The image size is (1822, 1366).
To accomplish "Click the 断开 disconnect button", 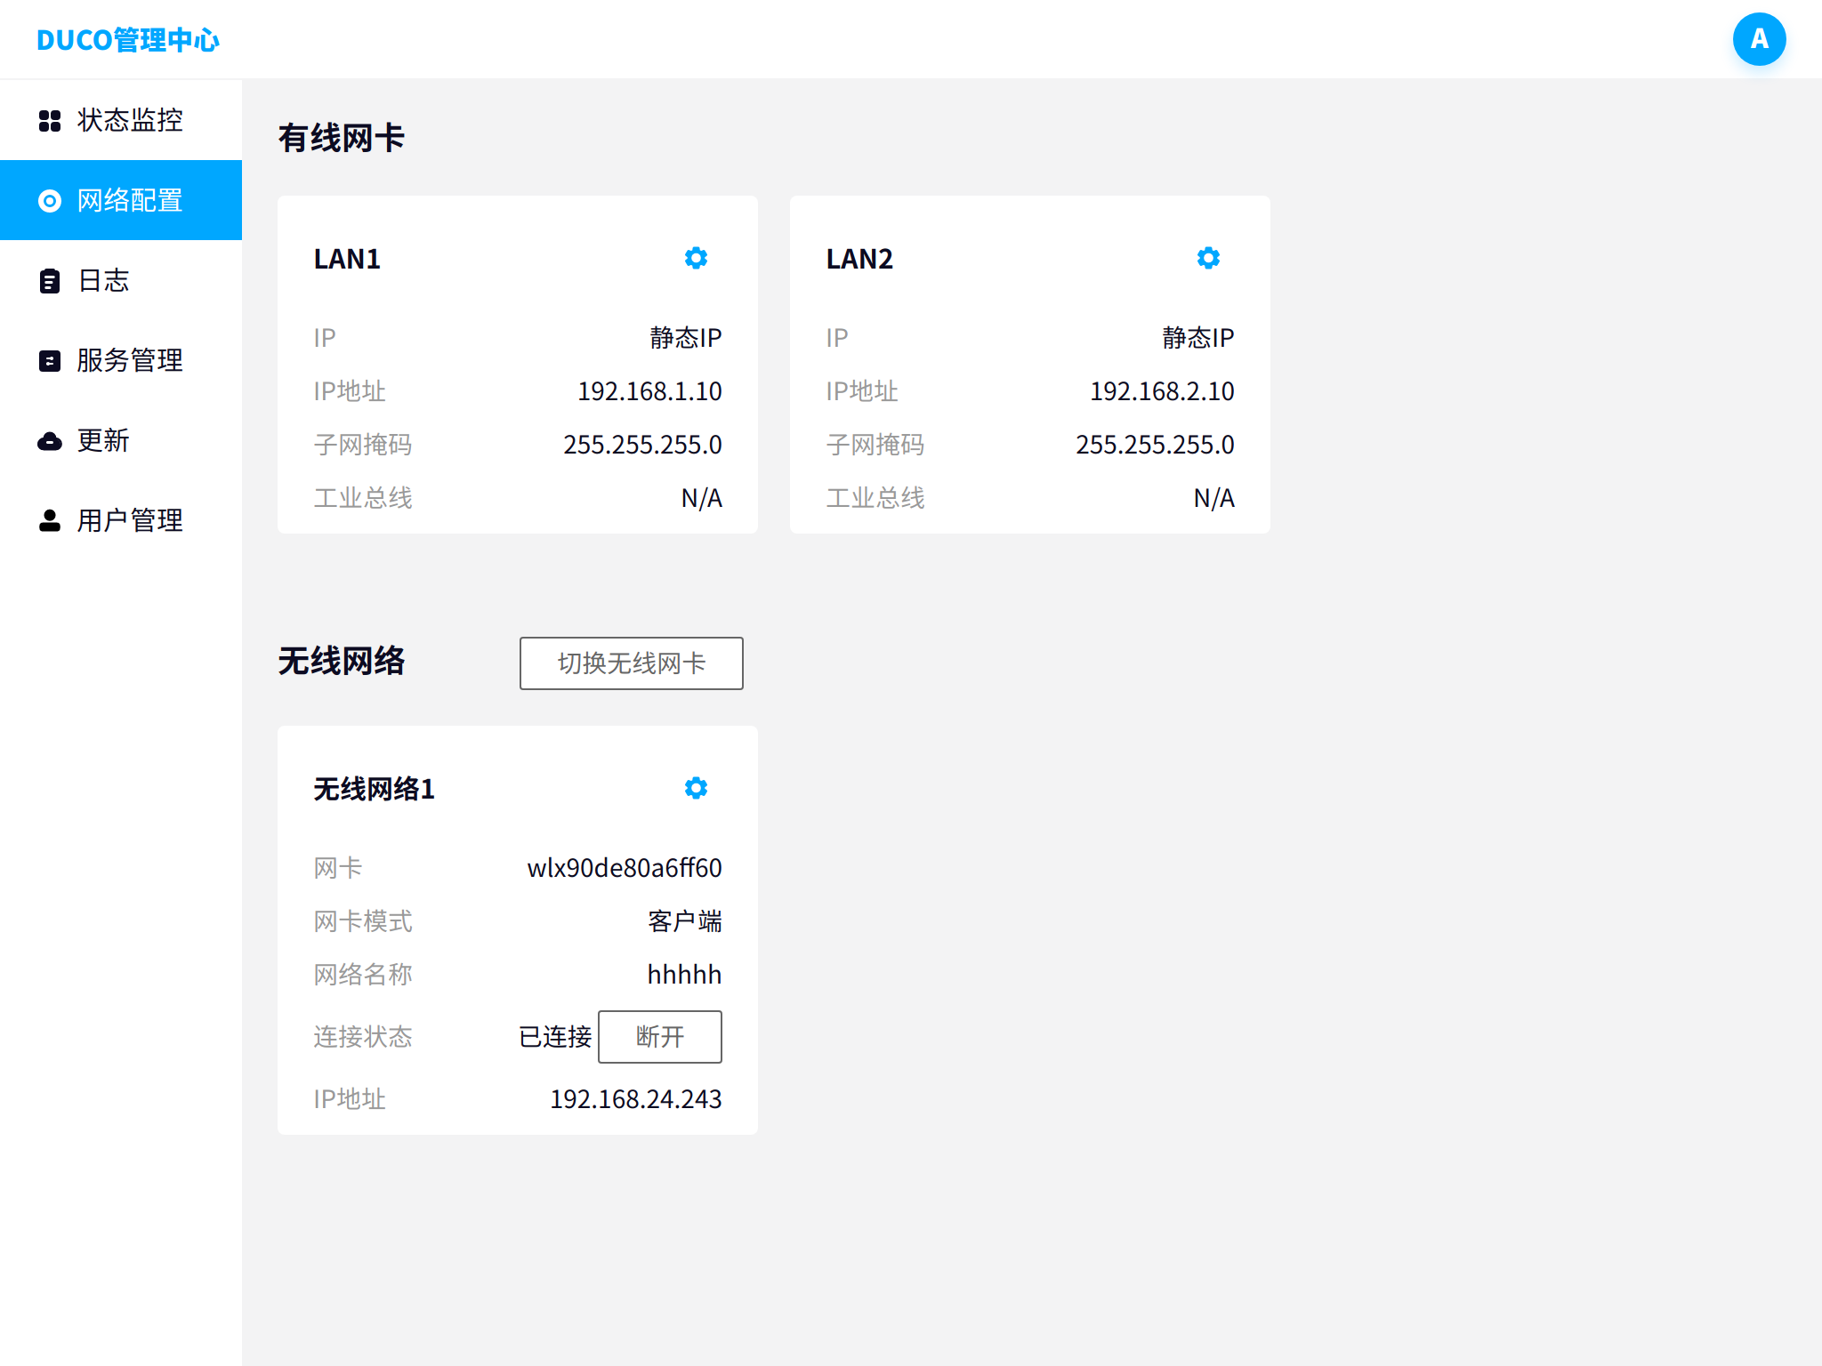I will pos(659,1037).
